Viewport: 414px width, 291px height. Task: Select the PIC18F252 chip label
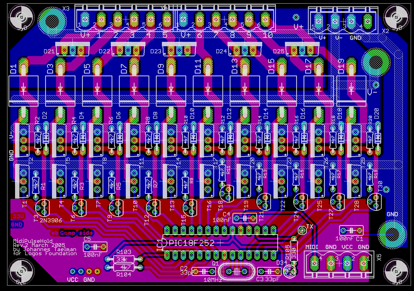pos(191,243)
